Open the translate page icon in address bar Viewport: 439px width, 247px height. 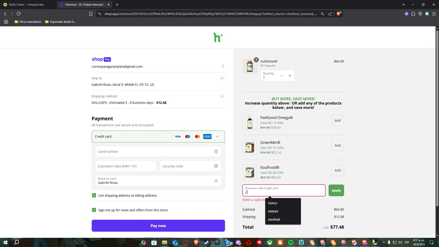(x=322, y=14)
